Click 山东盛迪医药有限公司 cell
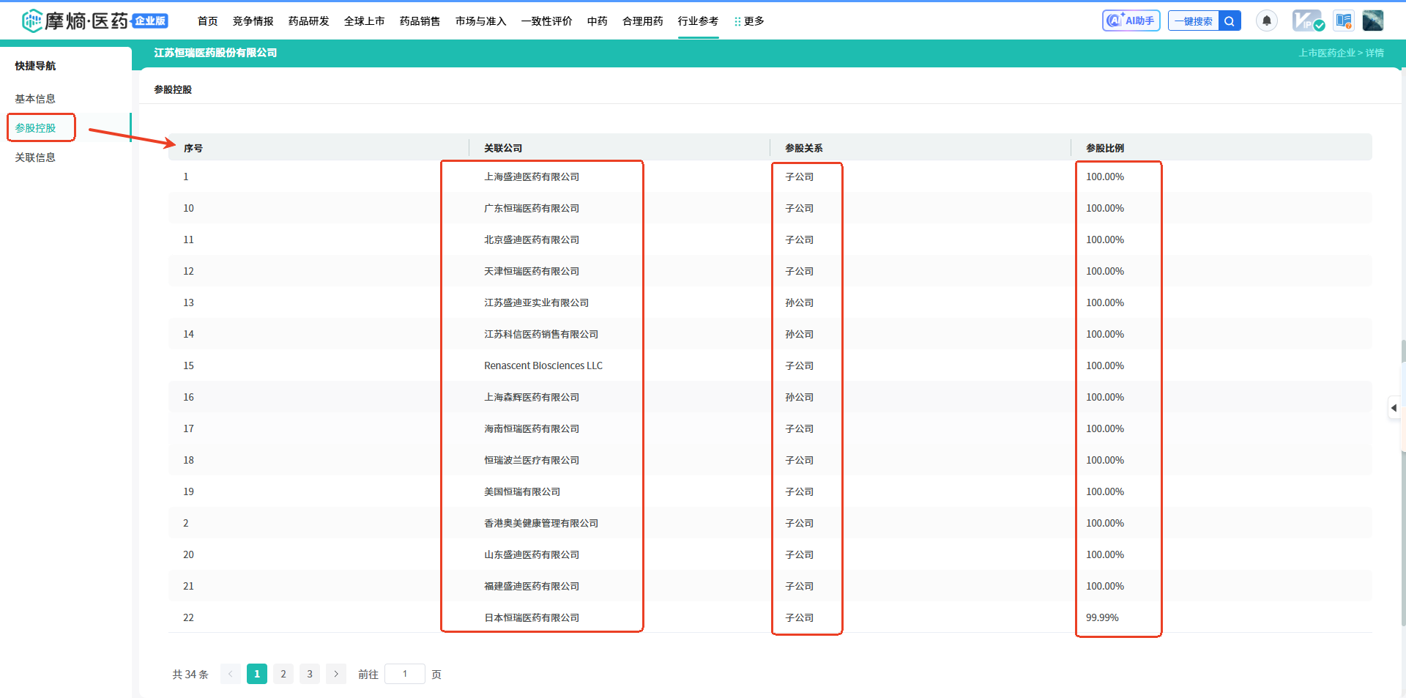 pyautogui.click(x=532, y=554)
